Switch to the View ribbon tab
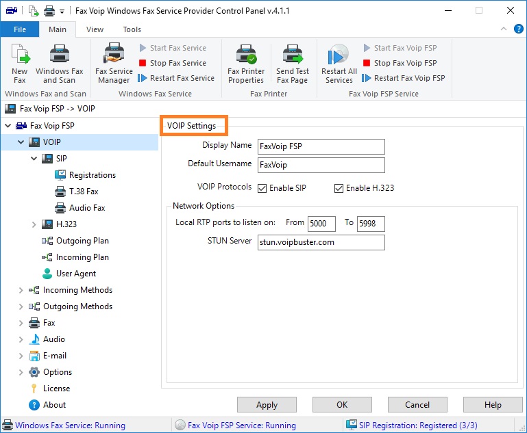This screenshot has height=433, width=527. point(95,29)
